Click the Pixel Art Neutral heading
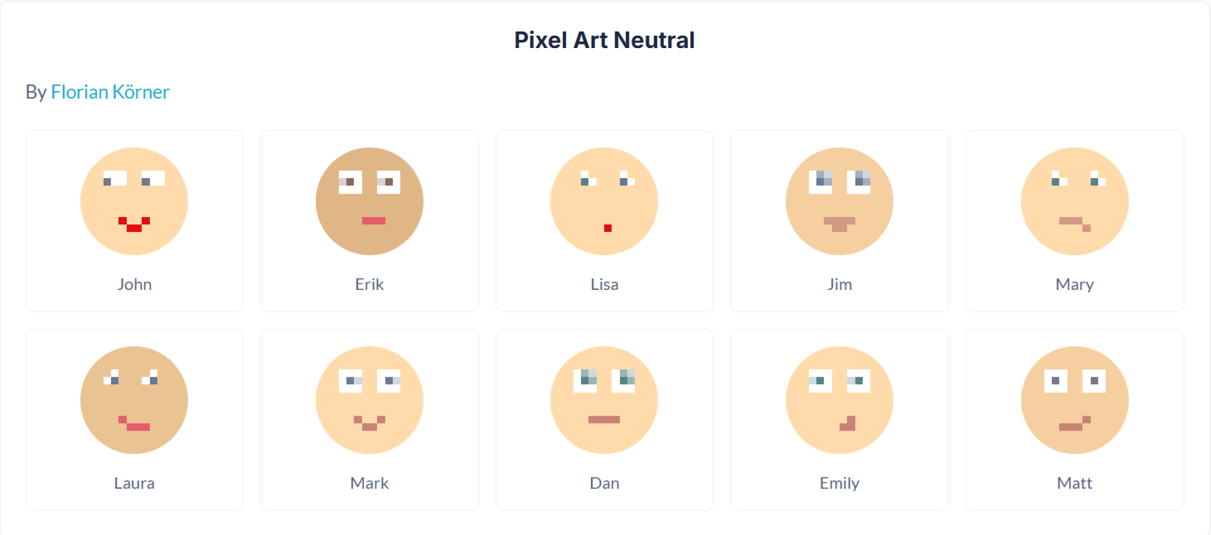This screenshot has width=1211, height=535. tap(604, 40)
